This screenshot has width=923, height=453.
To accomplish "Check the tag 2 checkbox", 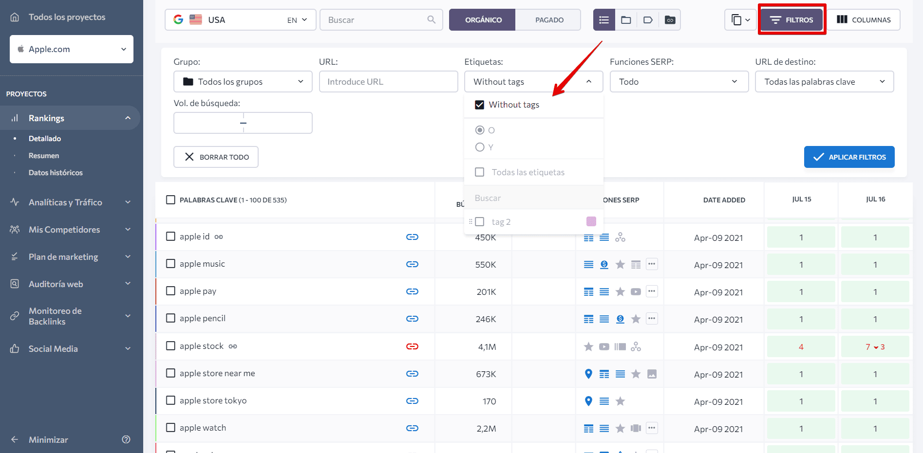I will pos(480,222).
